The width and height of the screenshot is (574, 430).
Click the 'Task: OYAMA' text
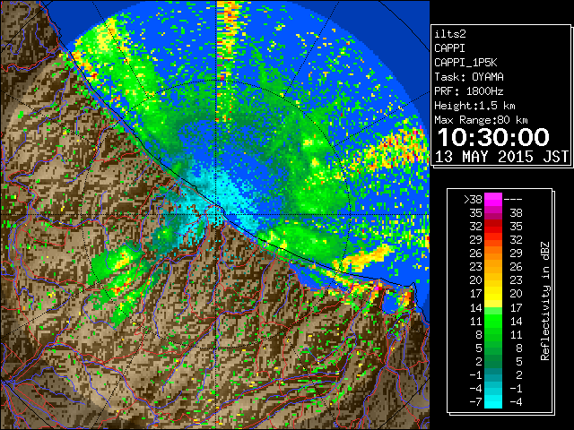point(469,77)
